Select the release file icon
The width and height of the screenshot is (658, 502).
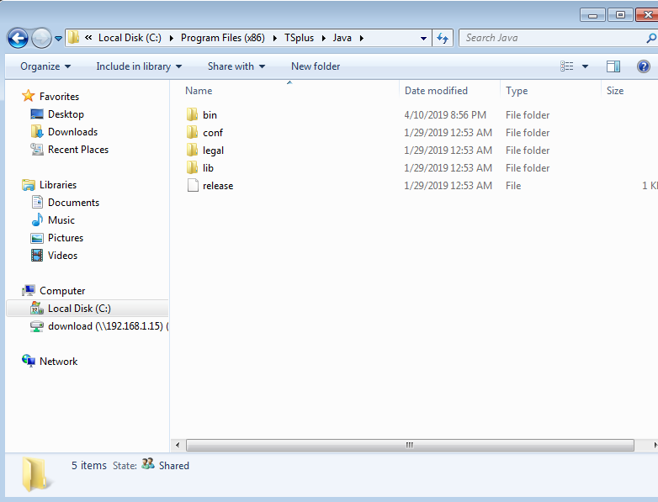tap(192, 186)
